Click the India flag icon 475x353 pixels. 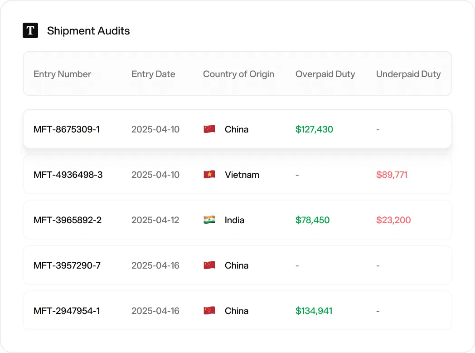pos(209,220)
